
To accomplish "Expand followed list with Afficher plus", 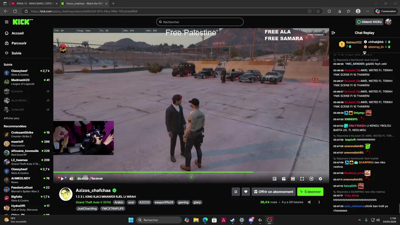I will click(12, 118).
